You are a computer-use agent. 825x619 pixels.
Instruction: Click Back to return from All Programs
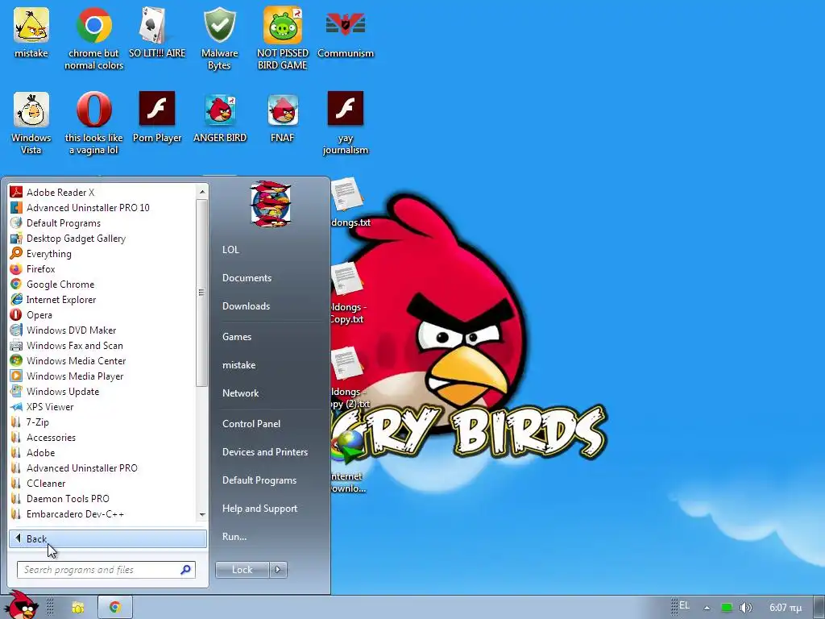tap(107, 538)
